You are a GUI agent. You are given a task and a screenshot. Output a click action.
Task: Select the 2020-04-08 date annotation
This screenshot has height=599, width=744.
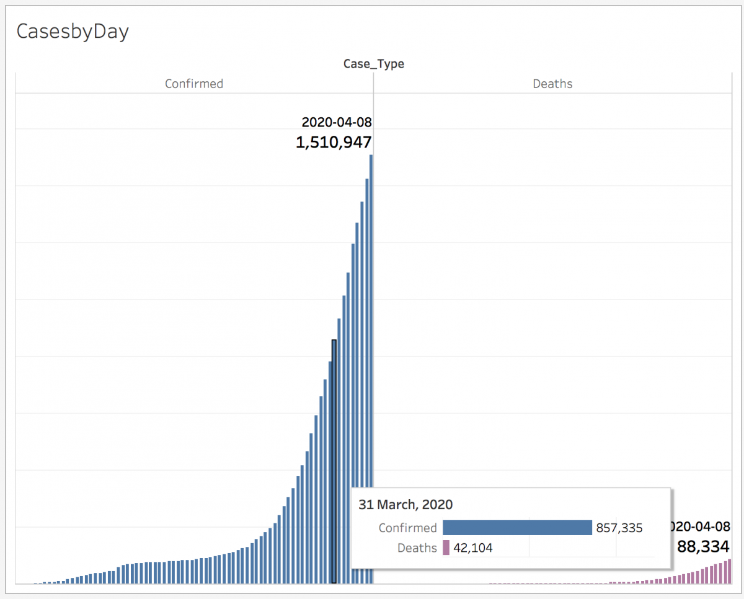(x=337, y=122)
